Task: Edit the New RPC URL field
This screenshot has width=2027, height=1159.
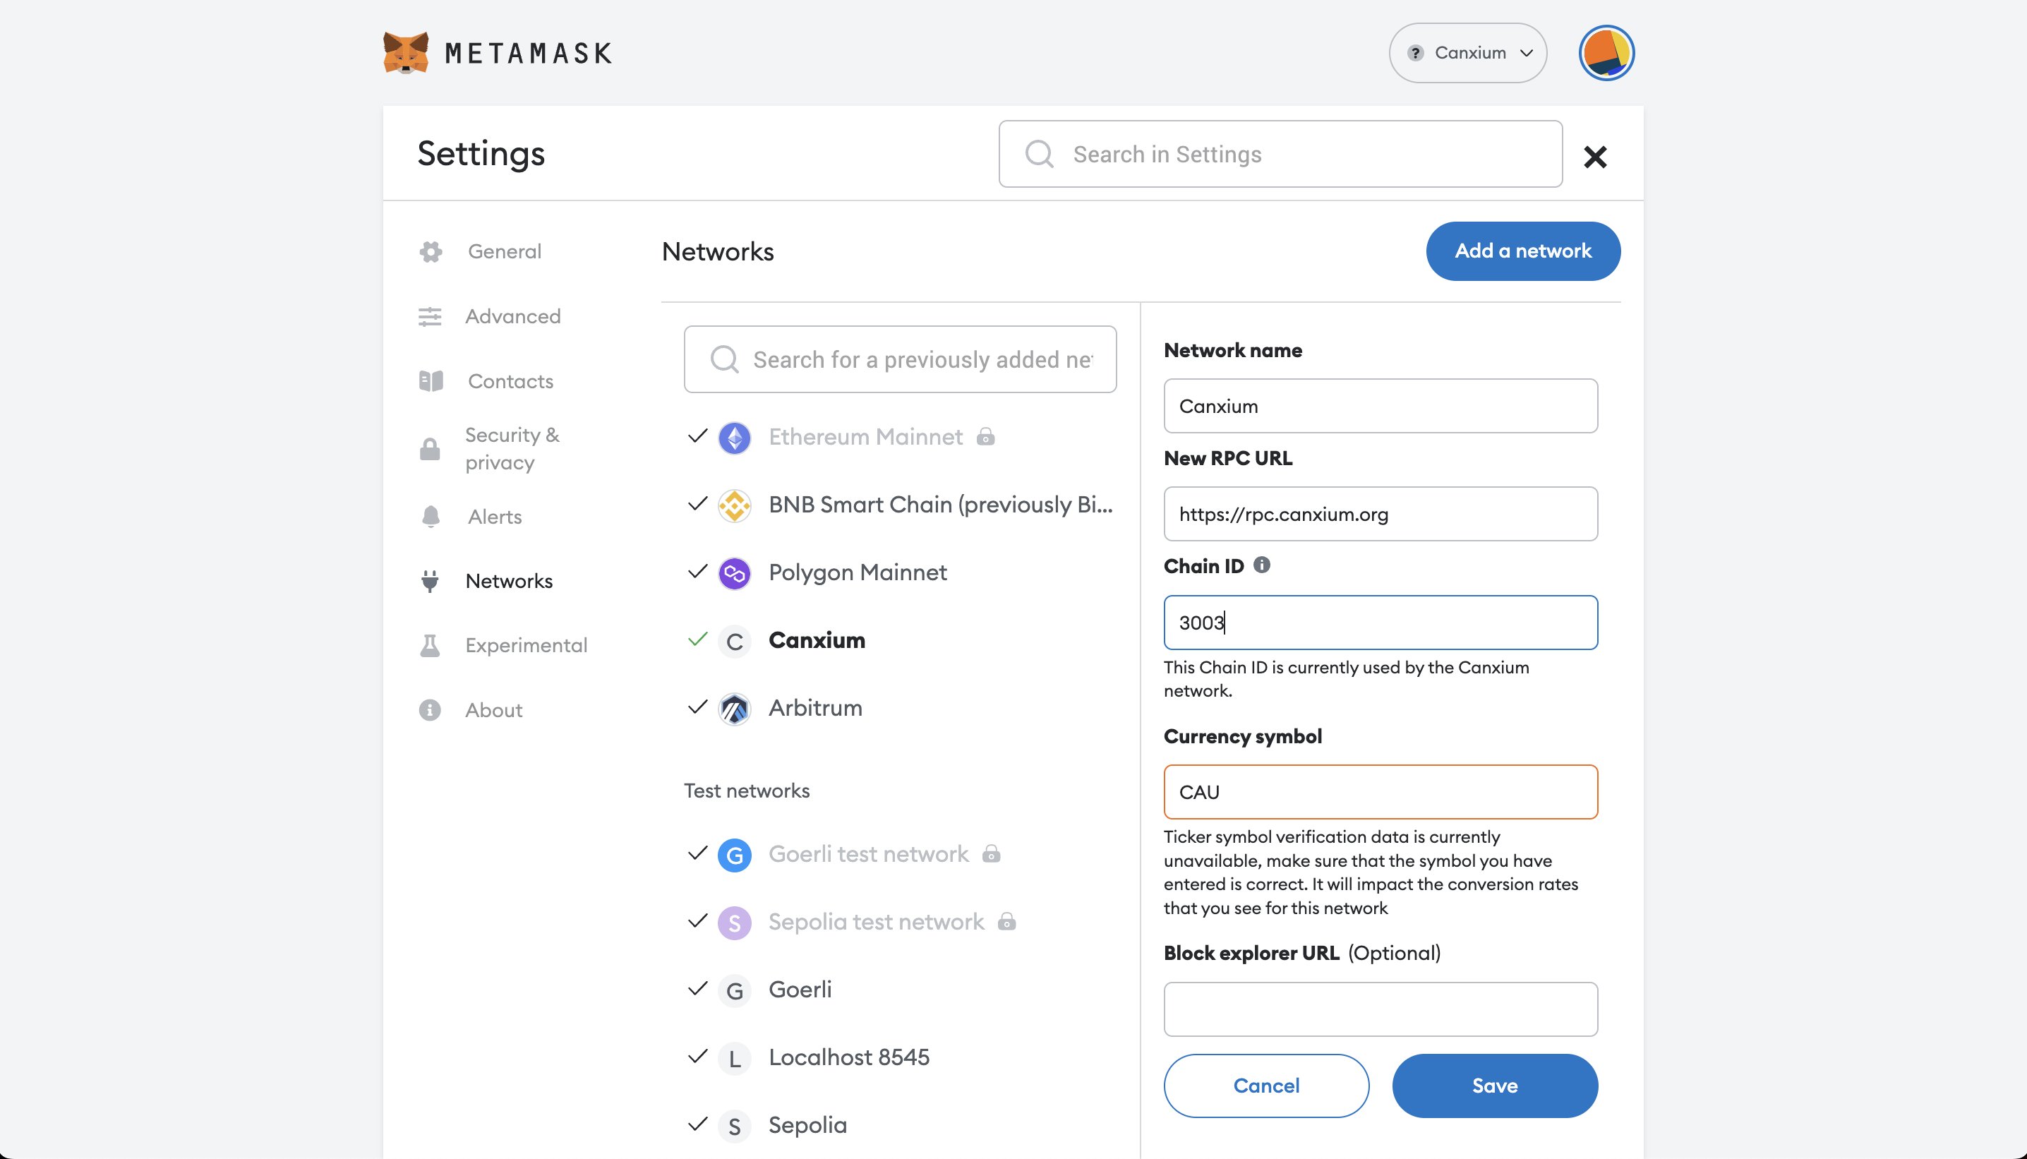Action: [x=1380, y=515]
